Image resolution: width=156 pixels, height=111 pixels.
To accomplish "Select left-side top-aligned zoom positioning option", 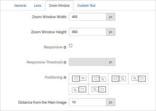I will click(x=138, y=79).
